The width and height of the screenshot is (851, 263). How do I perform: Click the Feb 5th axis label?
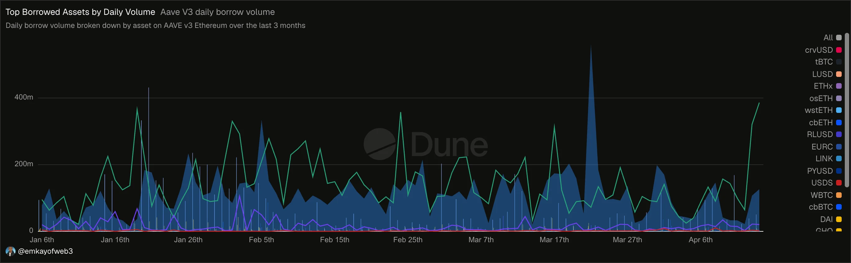261,240
